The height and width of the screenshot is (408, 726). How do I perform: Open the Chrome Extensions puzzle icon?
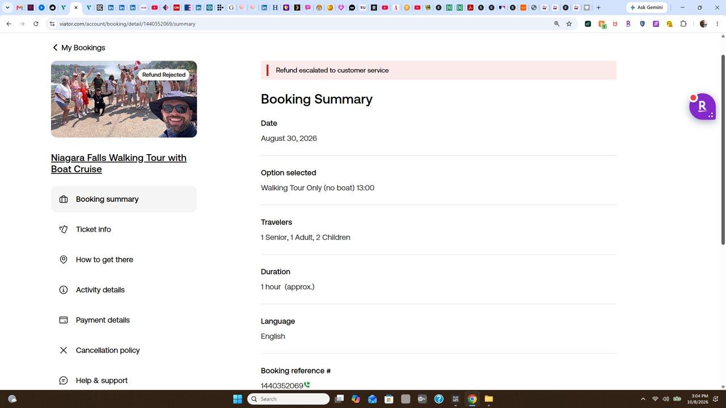tap(683, 24)
